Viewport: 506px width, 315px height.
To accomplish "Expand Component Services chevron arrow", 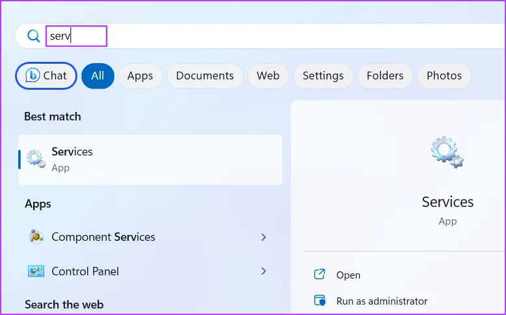I will coord(263,237).
